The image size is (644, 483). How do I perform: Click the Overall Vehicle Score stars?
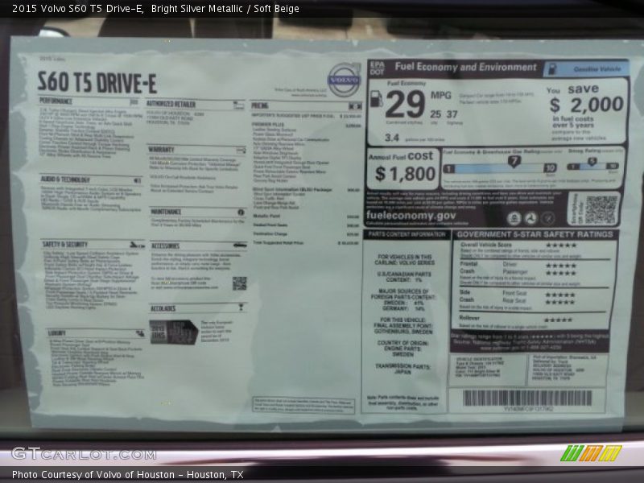(x=561, y=246)
